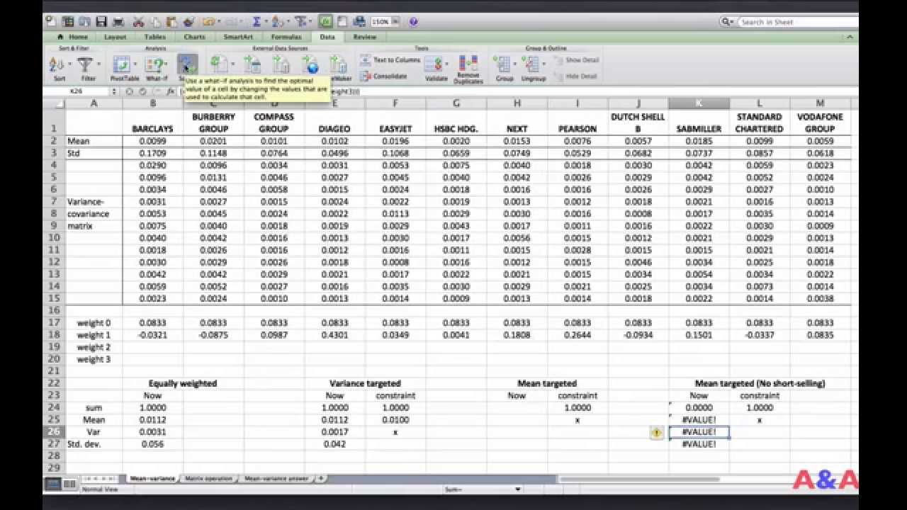Click the Ungroup icon
Viewport: 907px width, 510px height.
(x=531, y=65)
